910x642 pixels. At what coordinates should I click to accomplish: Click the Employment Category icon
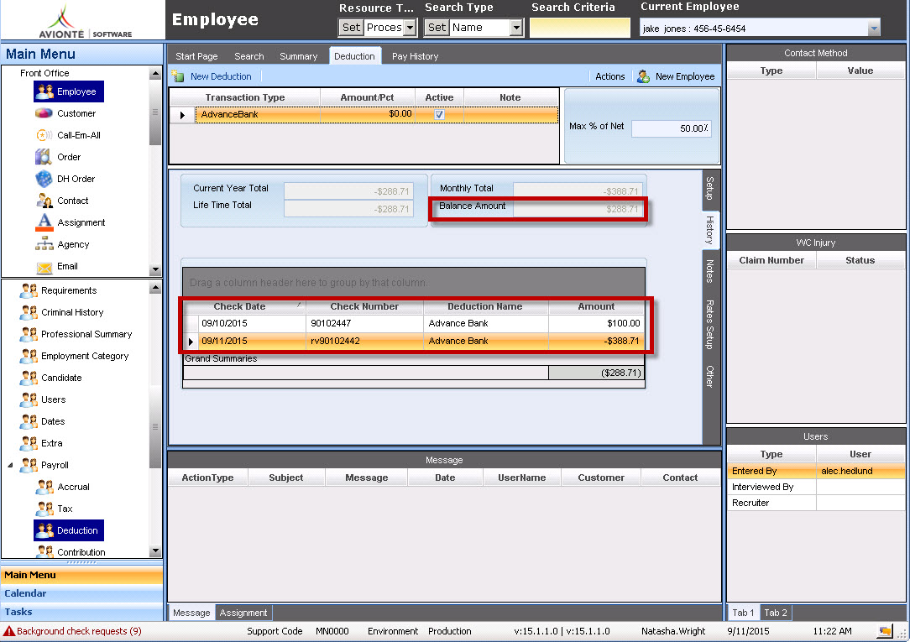pos(29,356)
